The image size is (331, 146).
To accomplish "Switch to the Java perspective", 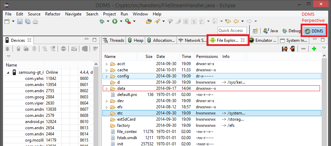I will click(270, 31).
